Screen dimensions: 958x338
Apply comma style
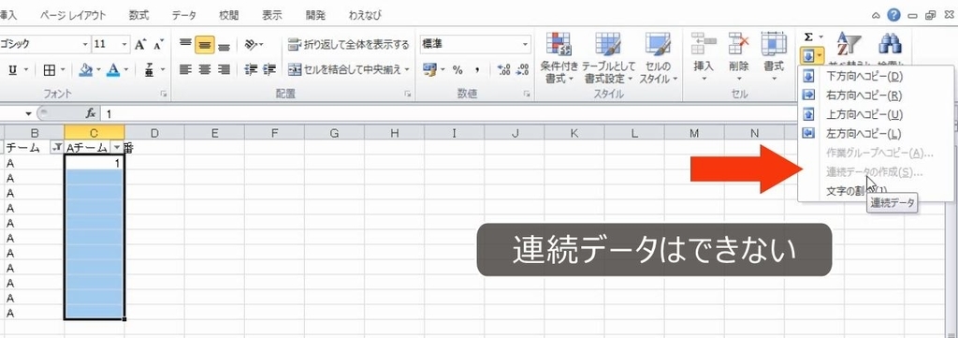click(x=477, y=70)
